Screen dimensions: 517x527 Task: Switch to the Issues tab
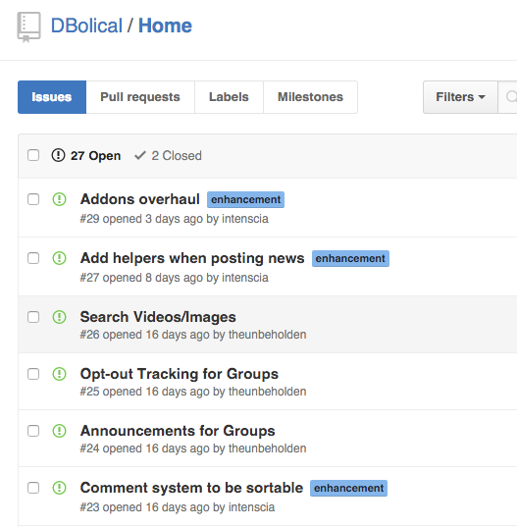52,97
